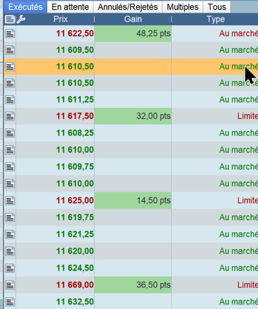This screenshot has width=258, height=309.
Task: Open details icon on highlighted orange row
Action: click(x=10, y=66)
